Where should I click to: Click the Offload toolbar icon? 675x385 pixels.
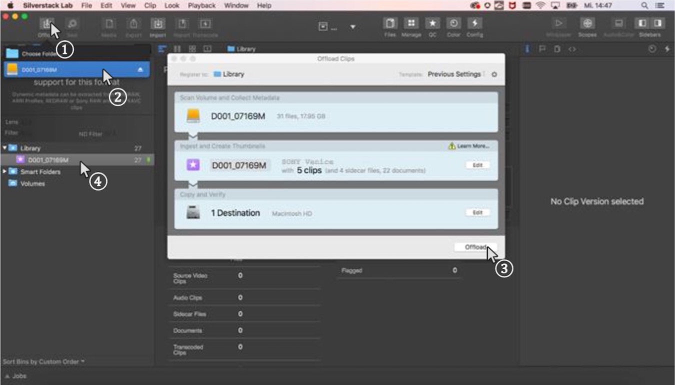click(46, 23)
